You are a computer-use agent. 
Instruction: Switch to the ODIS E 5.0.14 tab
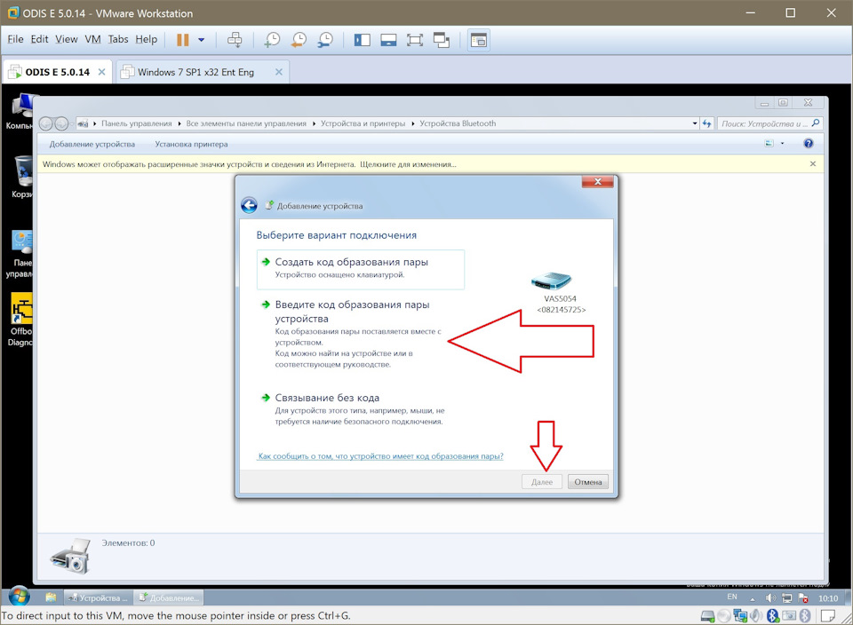(x=57, y=72)
